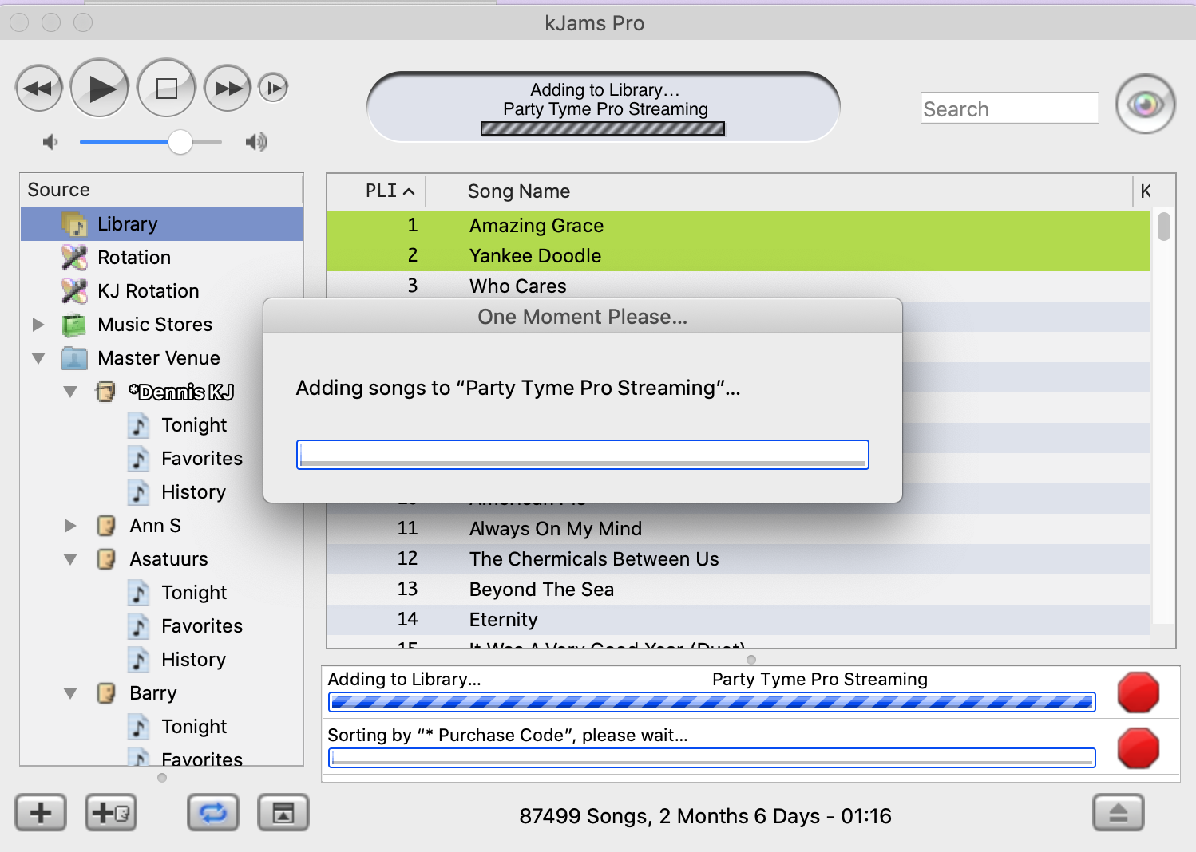Click the add smart playlist button
The width and height of the screenshot is (1196, 852).
tap(111, 813)
